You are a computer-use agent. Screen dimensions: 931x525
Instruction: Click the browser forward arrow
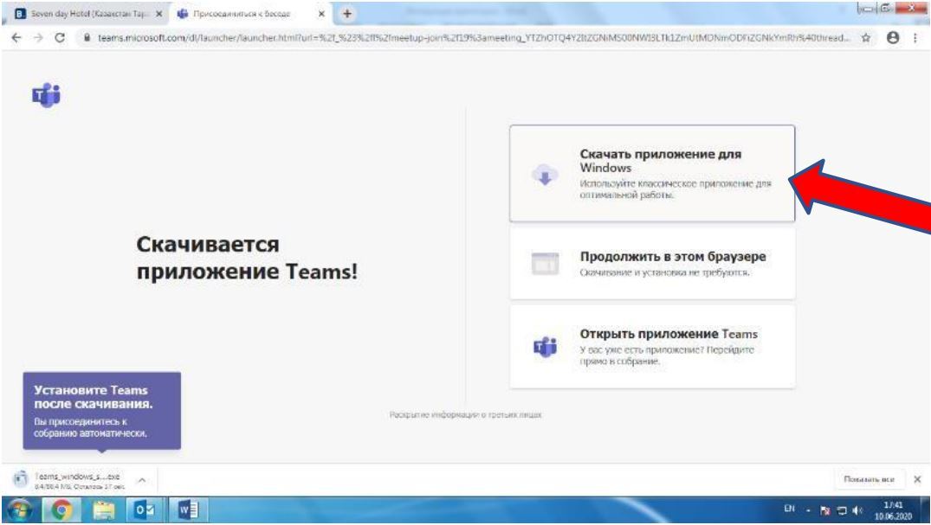point(38,37)
